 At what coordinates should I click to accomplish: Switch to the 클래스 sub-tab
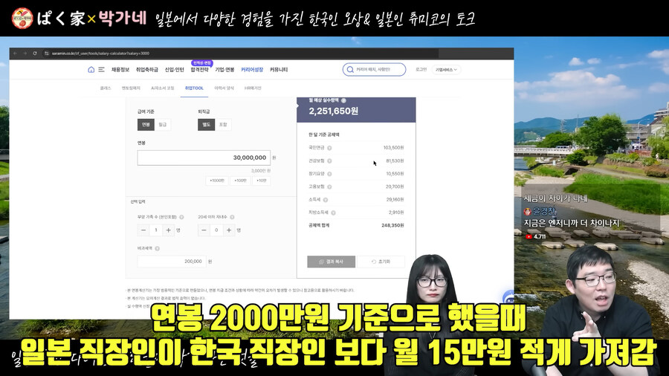(x=106, y=88)
